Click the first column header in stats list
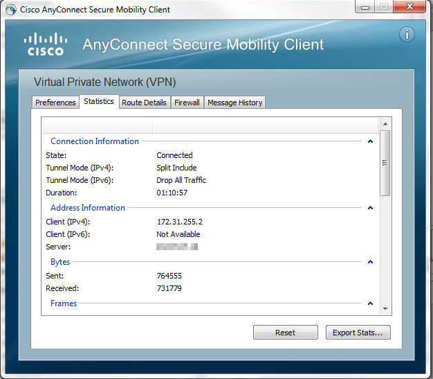This screenshot has width=433, height=379. pos(98,125)
